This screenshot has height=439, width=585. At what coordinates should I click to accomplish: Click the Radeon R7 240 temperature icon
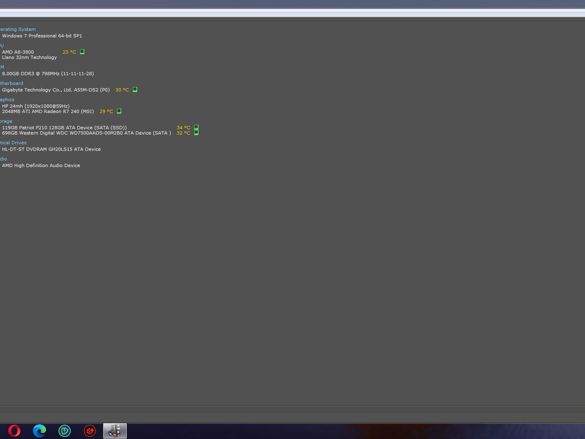pos(119,111)
